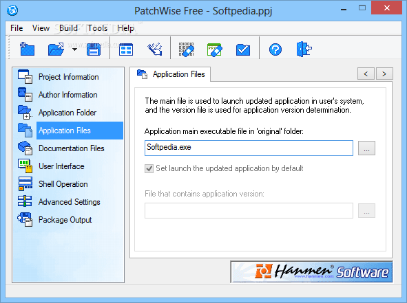Go to next page with > button
The height and width of the screenshot is (303, 407).
(384, 74)
